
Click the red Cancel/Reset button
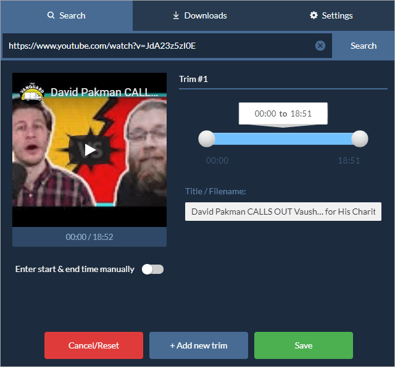pyautogui.click(x=94, y=345)
